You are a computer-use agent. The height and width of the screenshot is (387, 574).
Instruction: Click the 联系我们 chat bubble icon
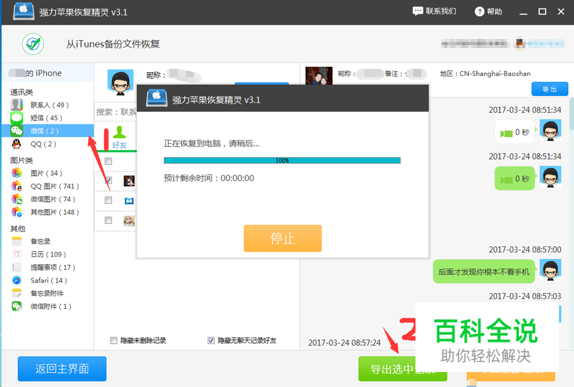[418, 11]
